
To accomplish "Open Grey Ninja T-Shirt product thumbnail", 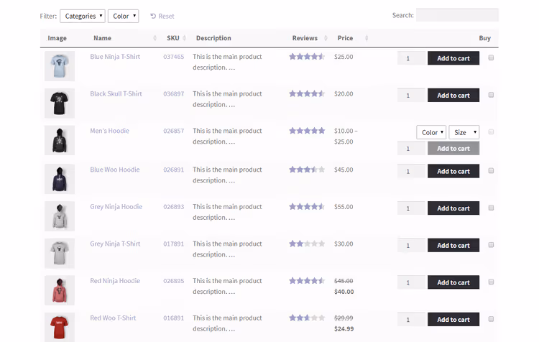I will (60, 254).
